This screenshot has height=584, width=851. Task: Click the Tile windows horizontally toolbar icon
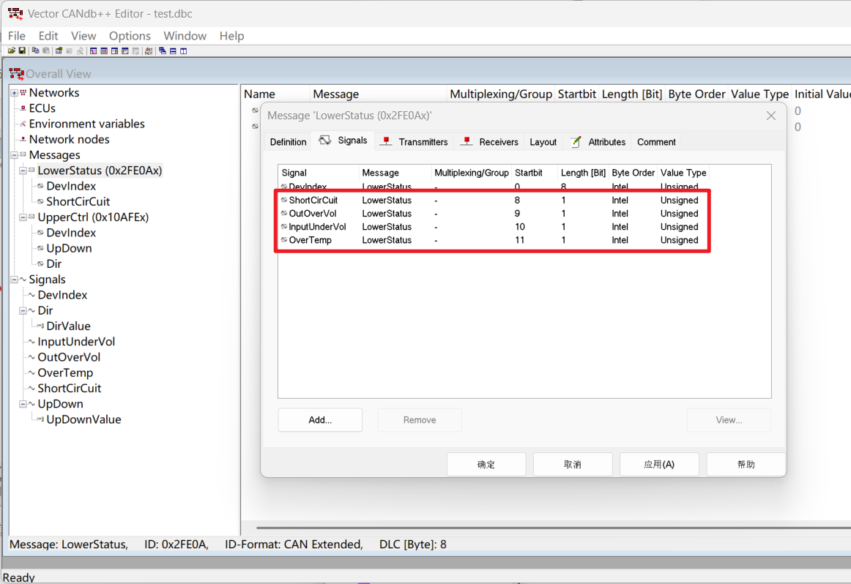pyautogui.click(x=173, y=50)
